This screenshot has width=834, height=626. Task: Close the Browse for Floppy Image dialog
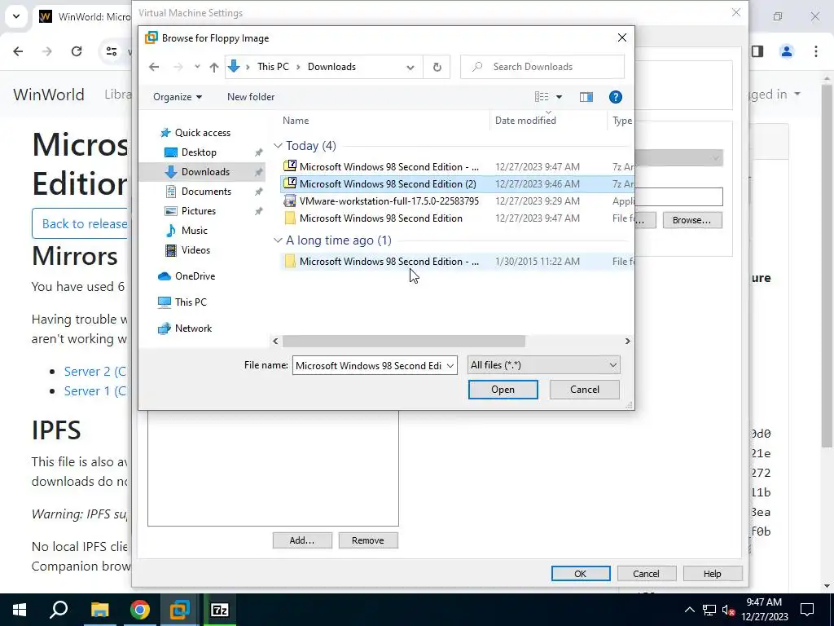[x=621, y=37]
